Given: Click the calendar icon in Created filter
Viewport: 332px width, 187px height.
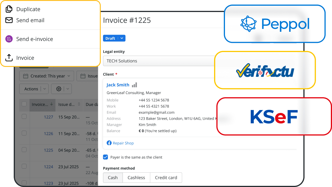Looking at the screenshot, I should pos(26,76).
